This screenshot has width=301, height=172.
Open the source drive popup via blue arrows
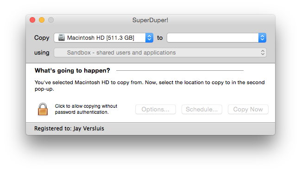coord(149,38)
